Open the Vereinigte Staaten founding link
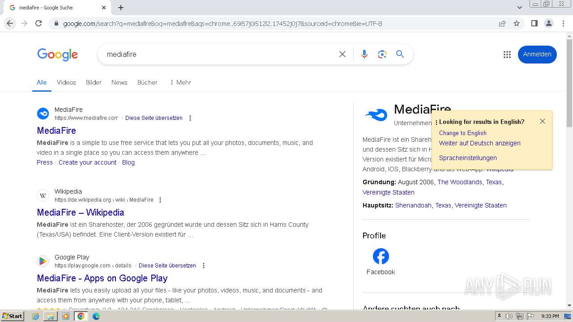The image size is (573, 322). coord(389,192)
